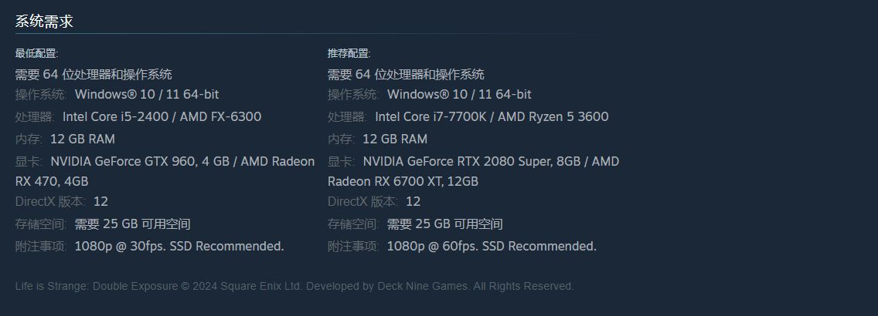
Task: Click the 推荐配置 label
Action: point(349,53)
